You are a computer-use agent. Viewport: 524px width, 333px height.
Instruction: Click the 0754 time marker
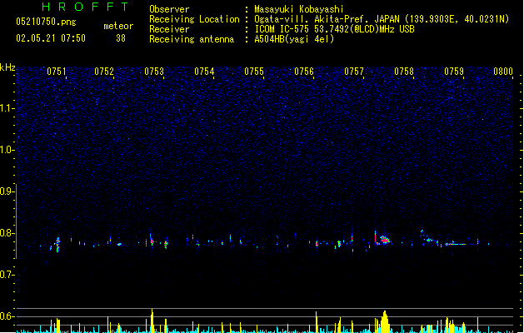[204, 72]
